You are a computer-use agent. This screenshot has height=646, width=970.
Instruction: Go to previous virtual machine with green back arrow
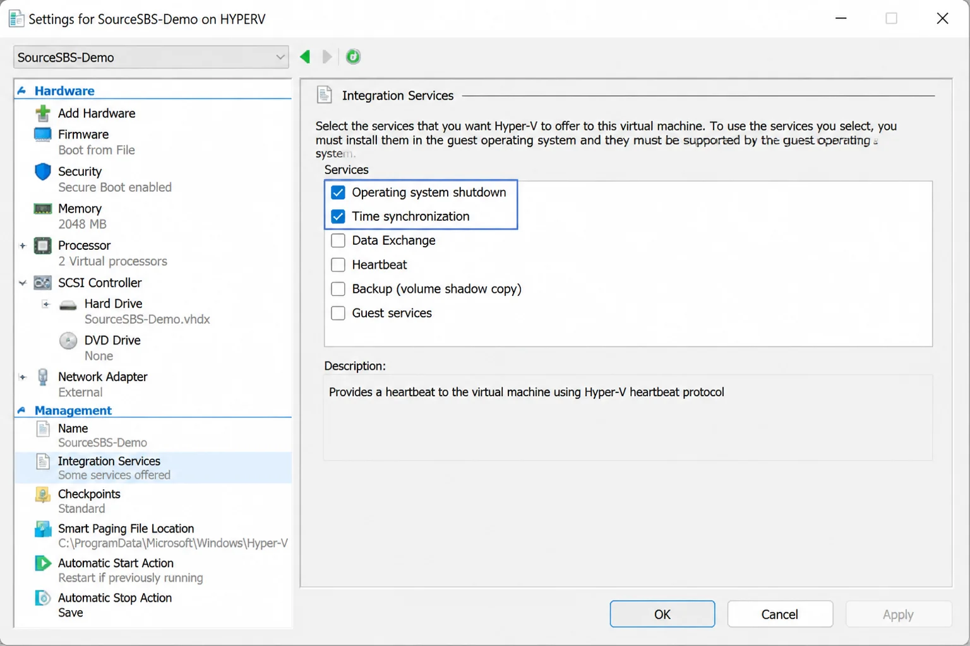305,57
